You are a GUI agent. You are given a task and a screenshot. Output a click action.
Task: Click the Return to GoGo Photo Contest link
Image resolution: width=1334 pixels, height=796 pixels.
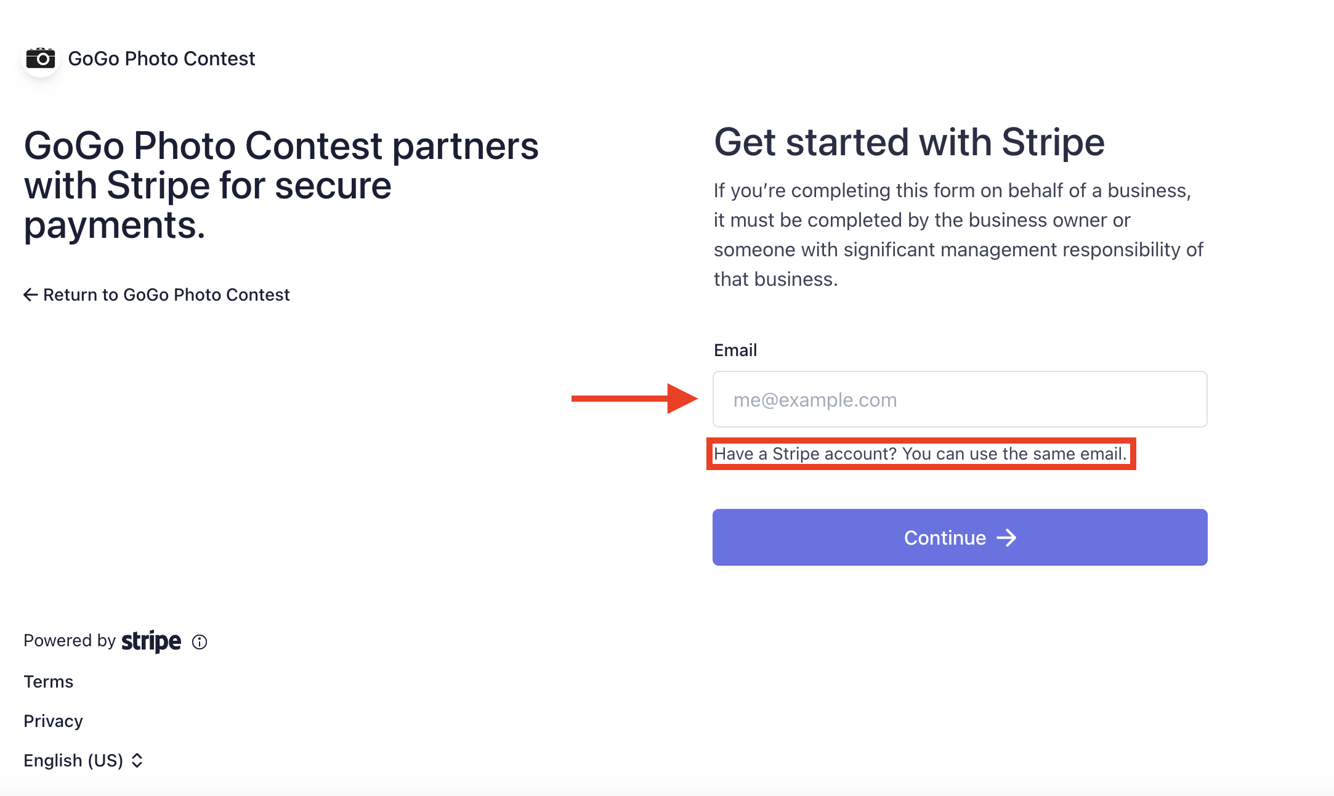tap(156, 295)
